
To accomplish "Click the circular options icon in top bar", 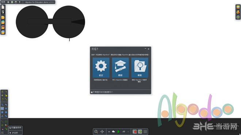I will pyautogui.click(x=8, y=2).
